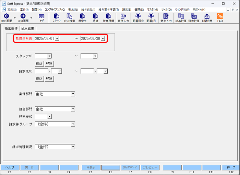The image size is (240, 175).
Task: Open the 管理(D) menu
Action: click(x=139, y=10)
